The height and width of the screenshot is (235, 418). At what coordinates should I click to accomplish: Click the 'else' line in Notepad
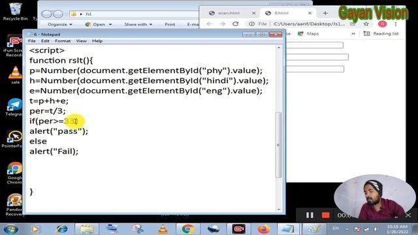[x=38, y=141]
